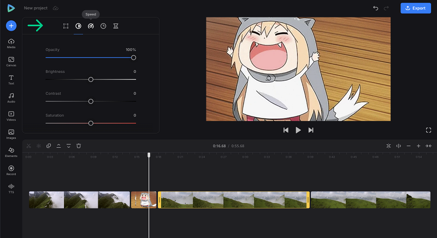Click the right trim handle of selected clip
The image size is (437, 238).
click(x=308, y=200)
